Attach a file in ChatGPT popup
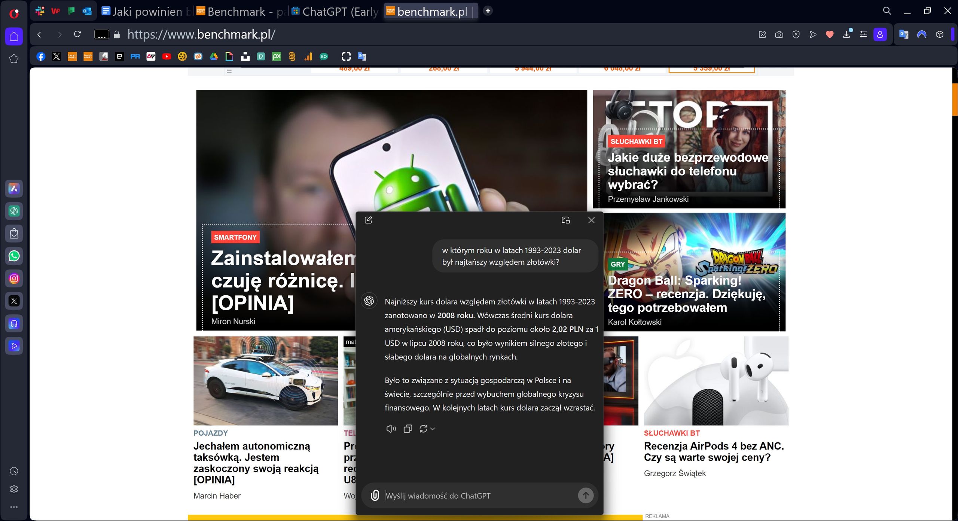This screenshot has width=958, height=521. point(375,496)
